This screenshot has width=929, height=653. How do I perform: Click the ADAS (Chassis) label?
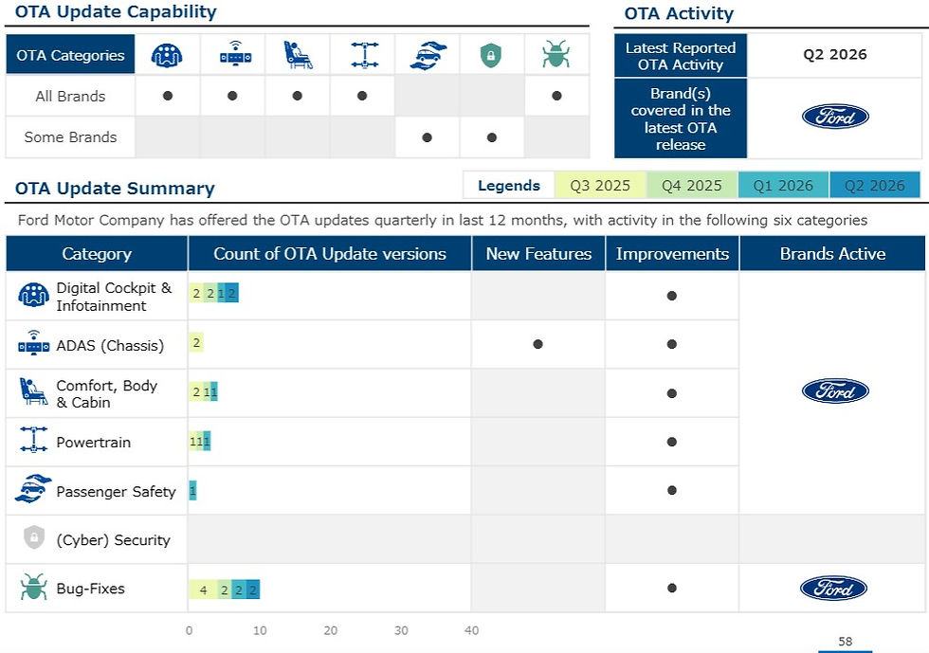click(x=110, y=346)
